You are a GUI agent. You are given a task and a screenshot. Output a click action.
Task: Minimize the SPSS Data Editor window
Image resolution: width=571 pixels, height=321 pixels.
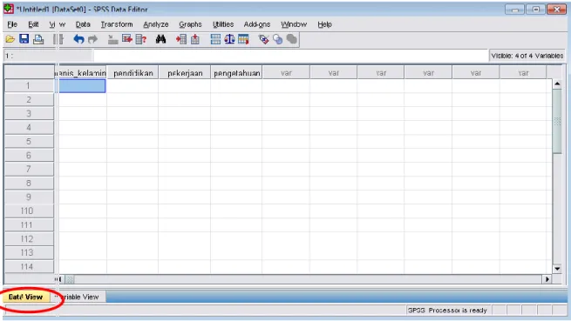[515, 10]
